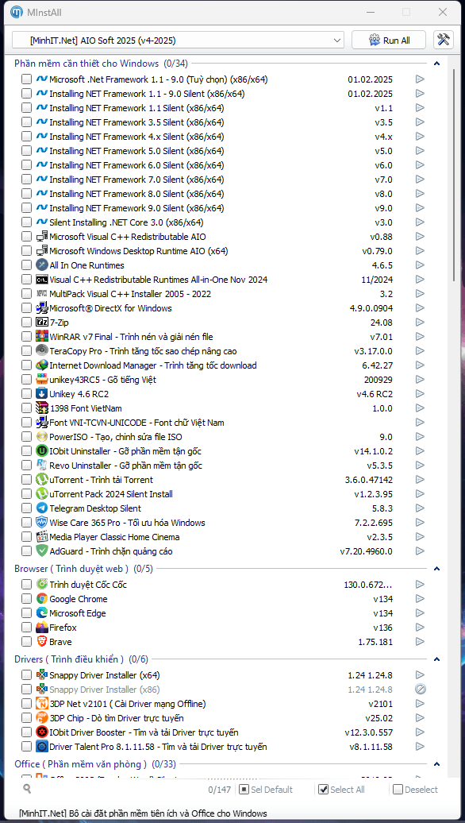Click Wise Care 365 Pro icon
465x823 pixels.
tap(42, 522)
